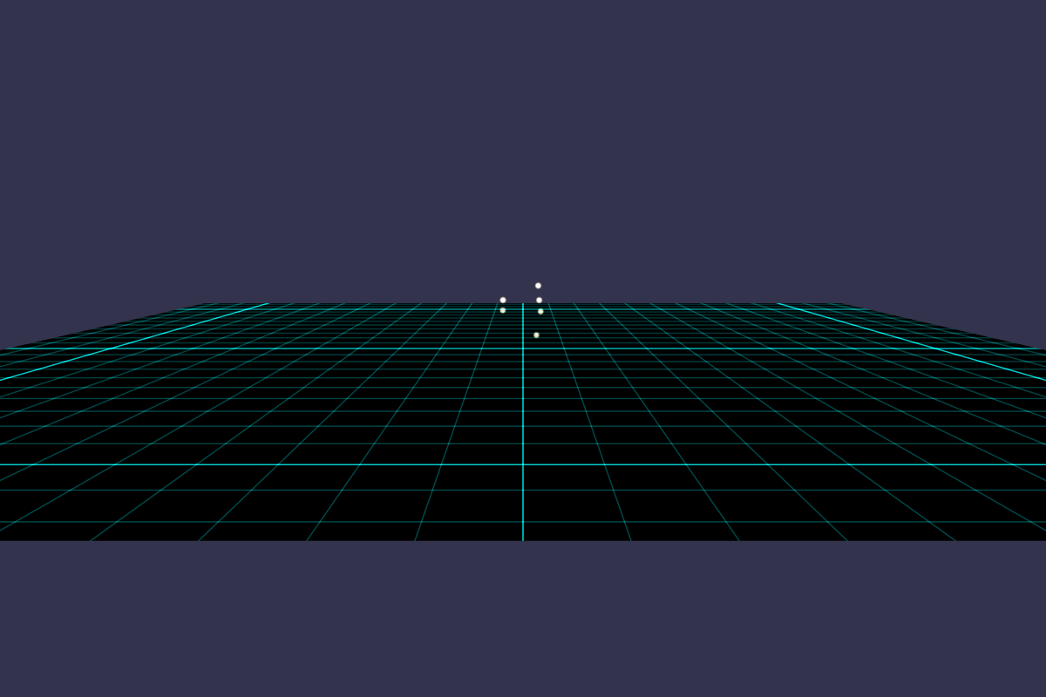
Task: Select the topmost white orb above the horizon
Action: [x=538, y=286]
